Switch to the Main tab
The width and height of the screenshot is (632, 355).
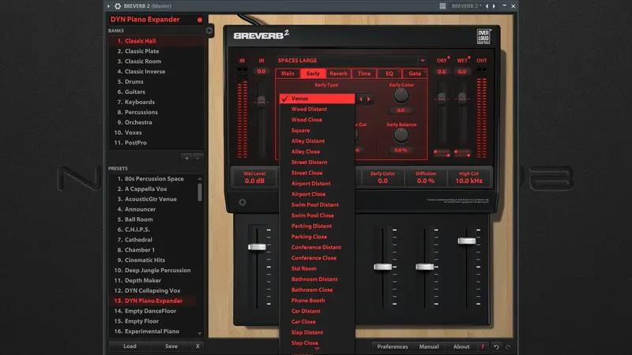coord(288,73)
